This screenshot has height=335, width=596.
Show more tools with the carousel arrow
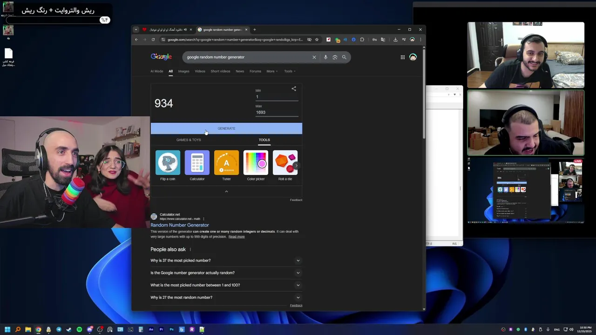(296, 165)
